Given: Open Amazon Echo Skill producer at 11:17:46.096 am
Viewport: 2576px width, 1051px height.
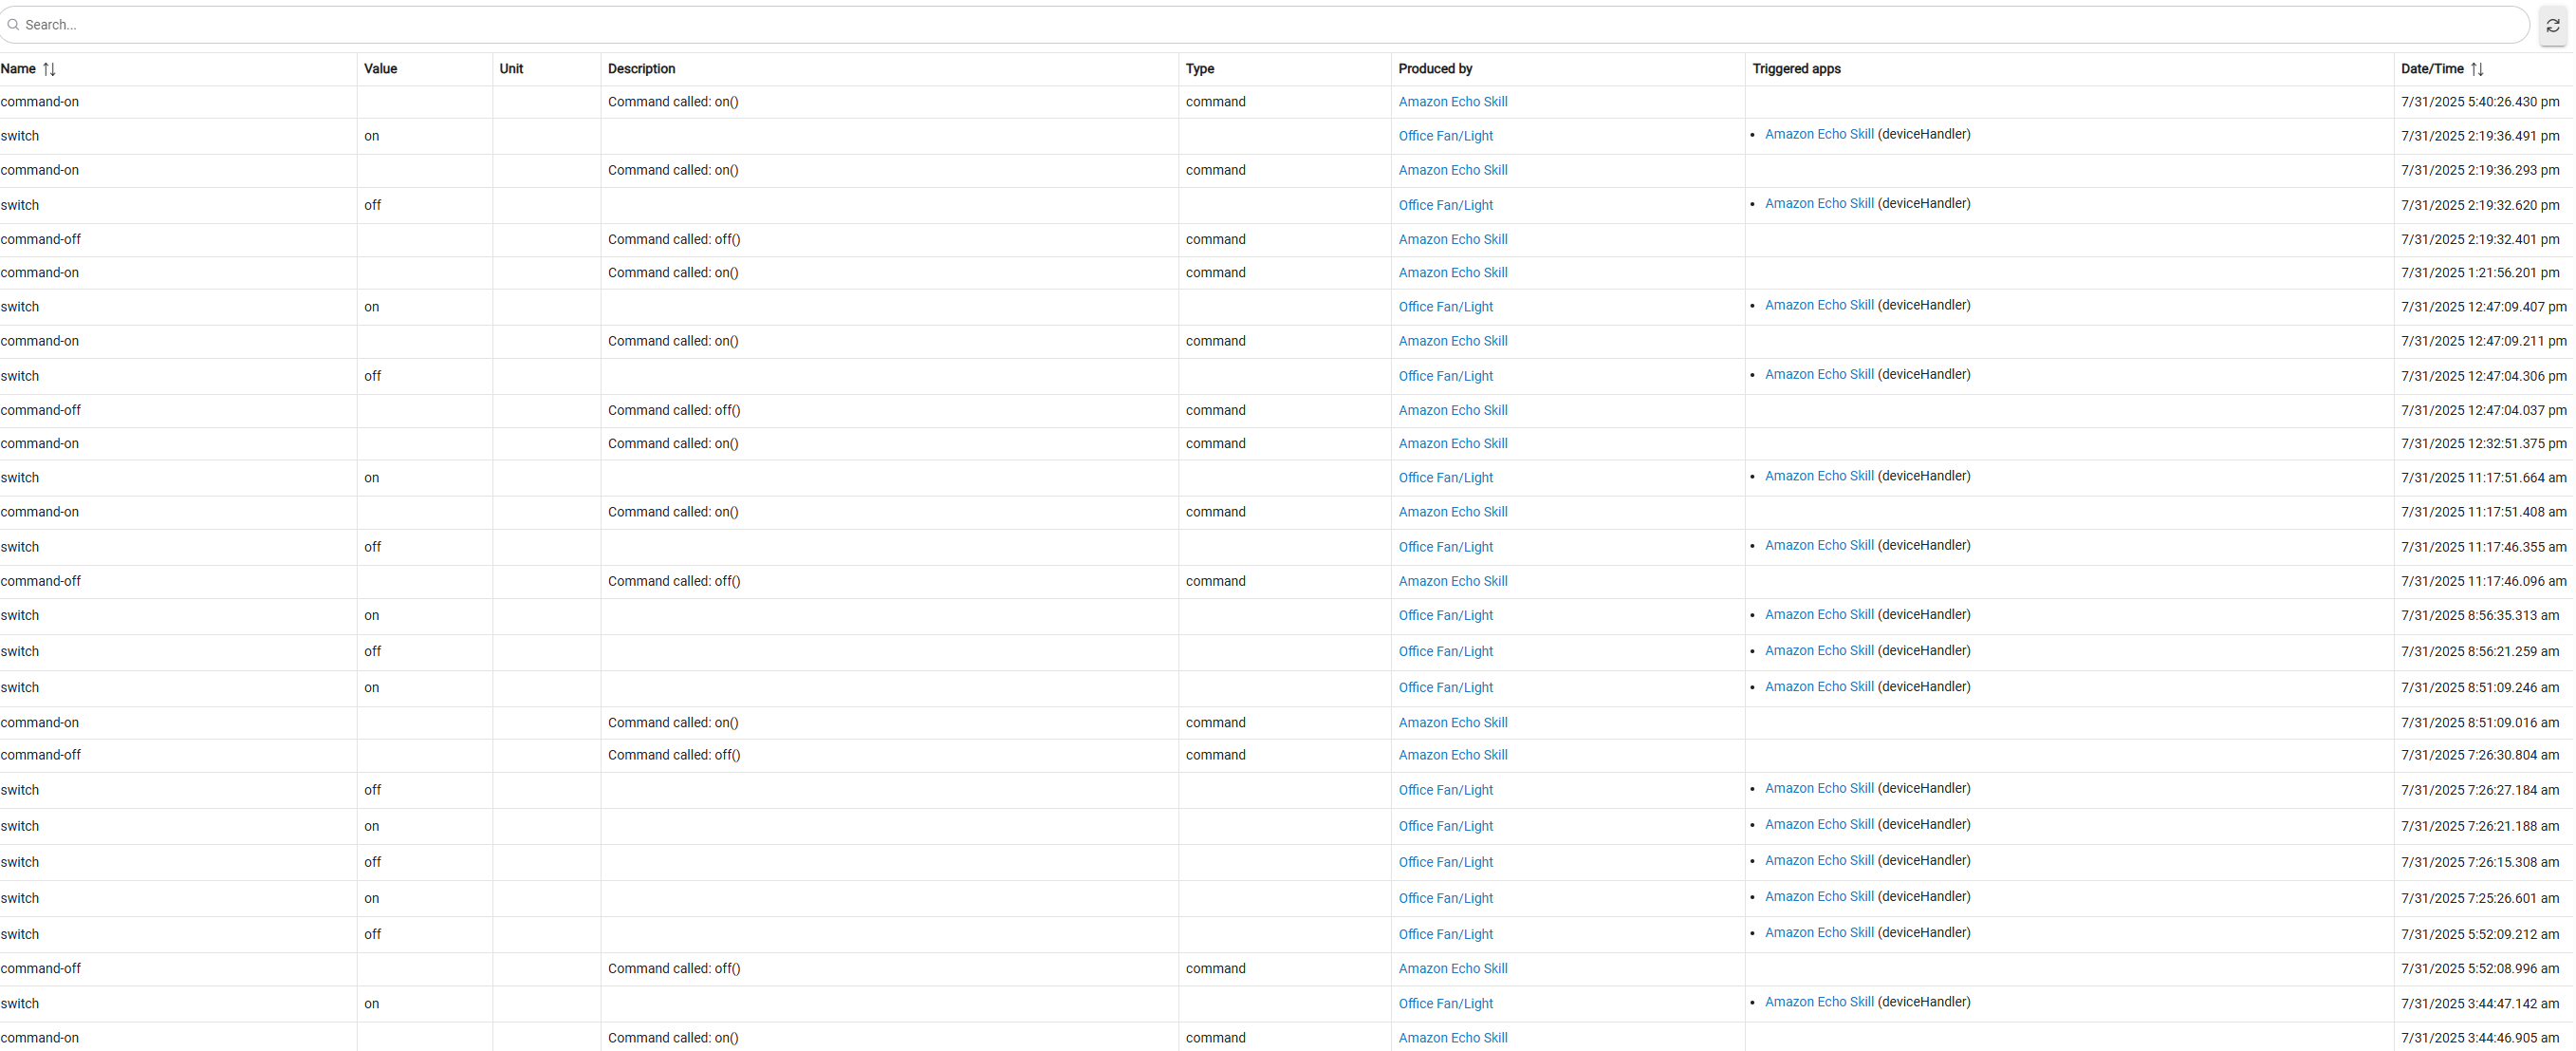Looking at the screenshot, I should tap(1452, 582).
